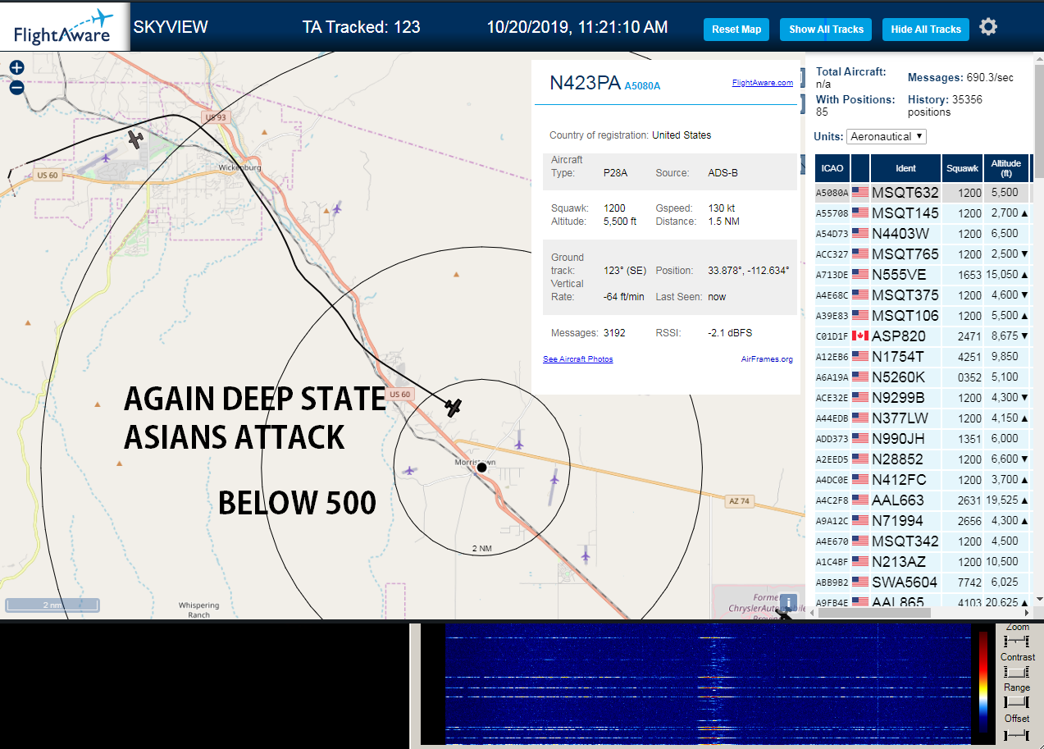This screenshot has width=1044, height=749.
Task: Select the MSQT342 aircraft row
Action: [923, 541]
